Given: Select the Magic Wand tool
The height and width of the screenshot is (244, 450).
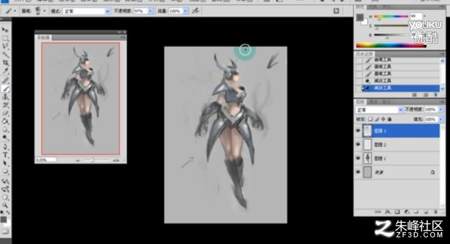Looking at the screenshot, I should point(5,54).
